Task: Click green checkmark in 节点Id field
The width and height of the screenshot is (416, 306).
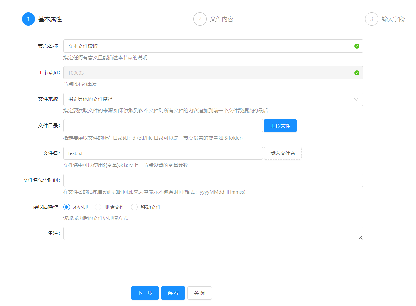Action: pos(357,73)
